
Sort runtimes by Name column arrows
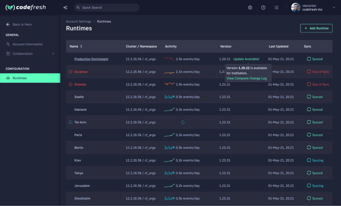[x=81, y=47]
